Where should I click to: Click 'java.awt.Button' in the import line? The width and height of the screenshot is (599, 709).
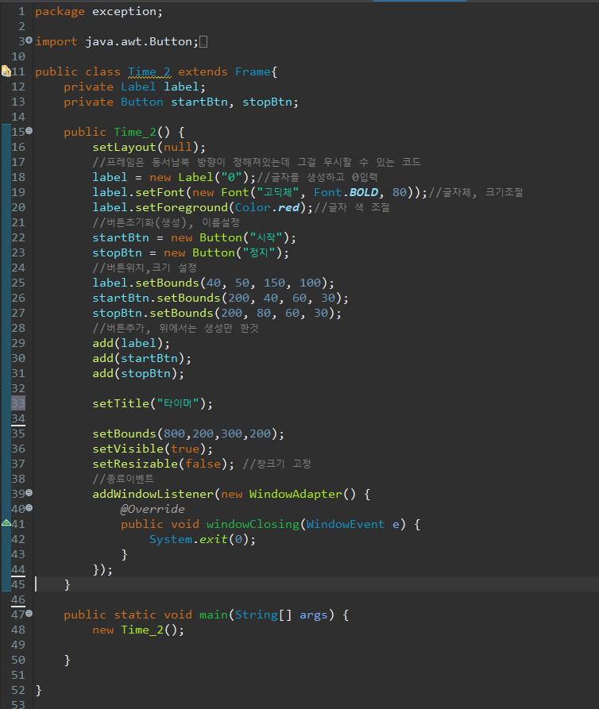[138, 41]
